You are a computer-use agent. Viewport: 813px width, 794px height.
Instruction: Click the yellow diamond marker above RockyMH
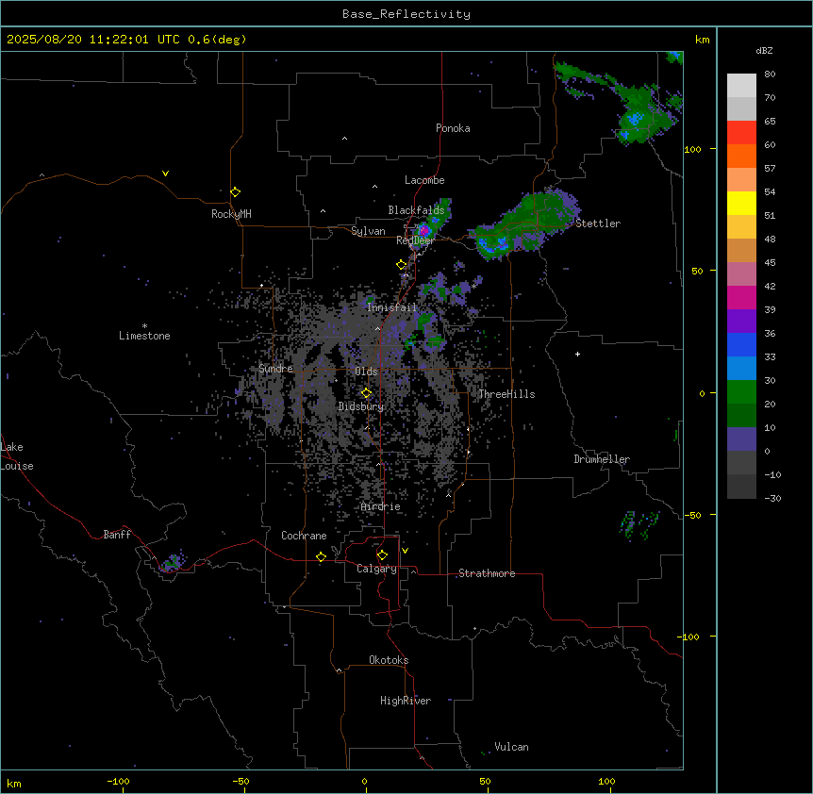(x=235, y=191)
